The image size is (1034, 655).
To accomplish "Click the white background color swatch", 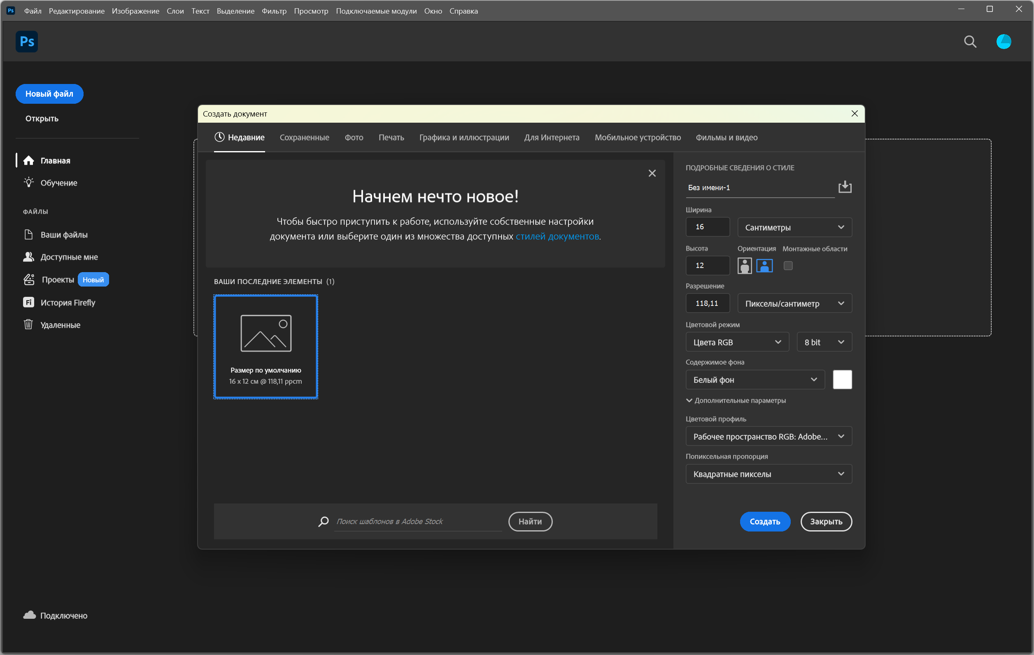I will (842, 380).
